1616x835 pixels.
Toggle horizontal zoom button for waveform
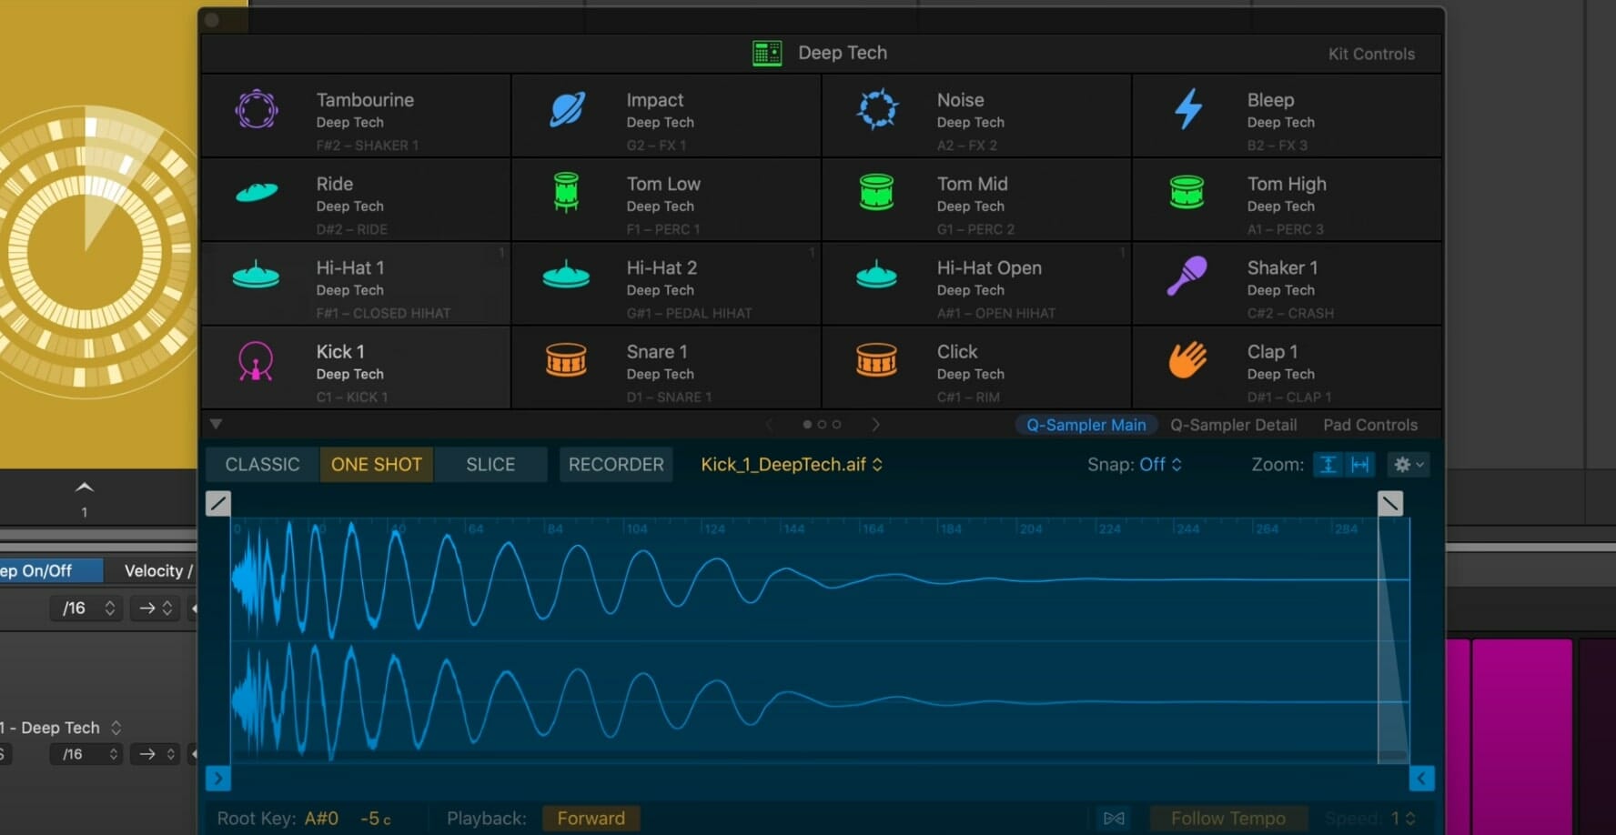[x=1360, y=465]
